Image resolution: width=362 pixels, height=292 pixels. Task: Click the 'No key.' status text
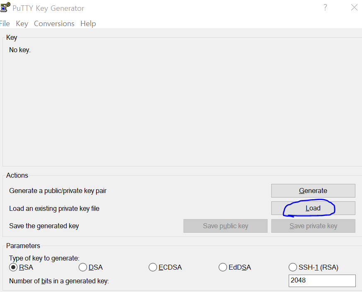click(x=19, y=50)
